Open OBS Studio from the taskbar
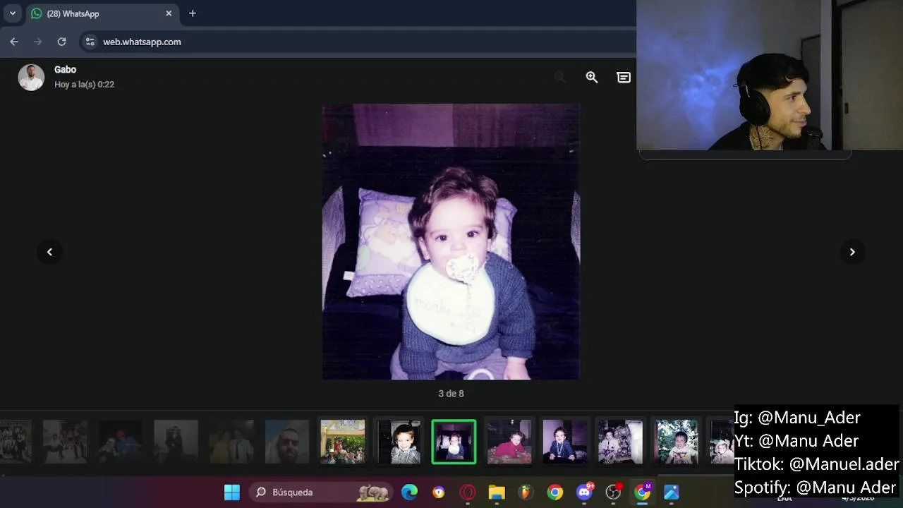The height and width of the screenshot is (508, 903). (614, 492)
